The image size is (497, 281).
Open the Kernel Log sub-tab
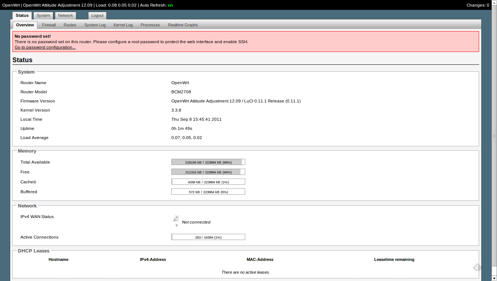pyautogui.click(x=123, y=25)
